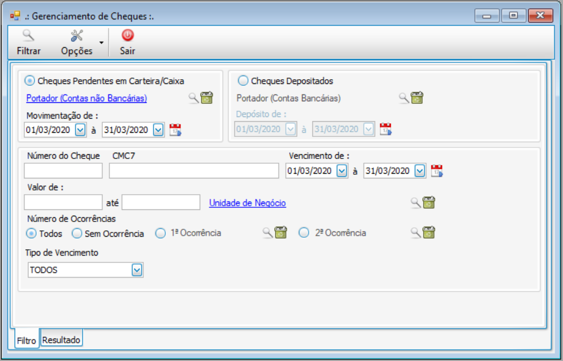This screenshot has width=563, height=361.
Task: Click the CMC7 input field
Action: (x=194, y=171)
